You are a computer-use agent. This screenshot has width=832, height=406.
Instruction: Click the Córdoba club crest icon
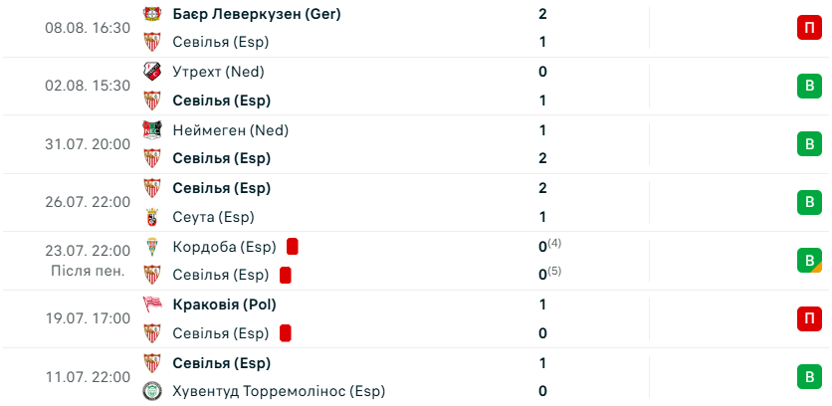152,247
